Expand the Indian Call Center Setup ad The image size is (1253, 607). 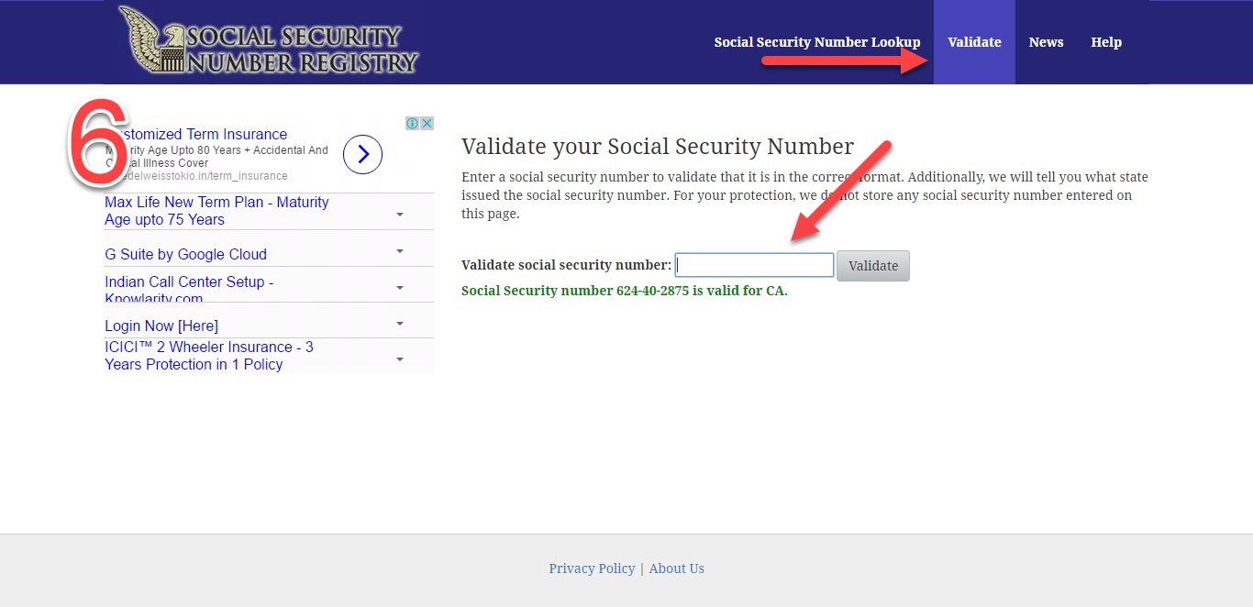[400, 288]
